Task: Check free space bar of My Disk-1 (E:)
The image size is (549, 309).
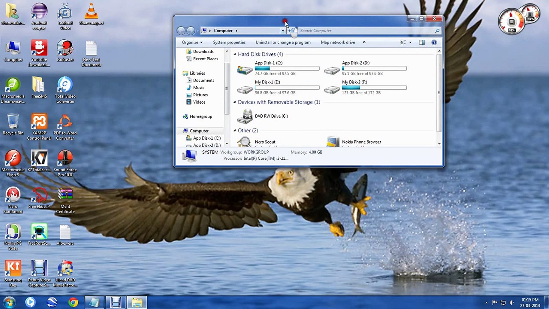Action: point(287,88)
